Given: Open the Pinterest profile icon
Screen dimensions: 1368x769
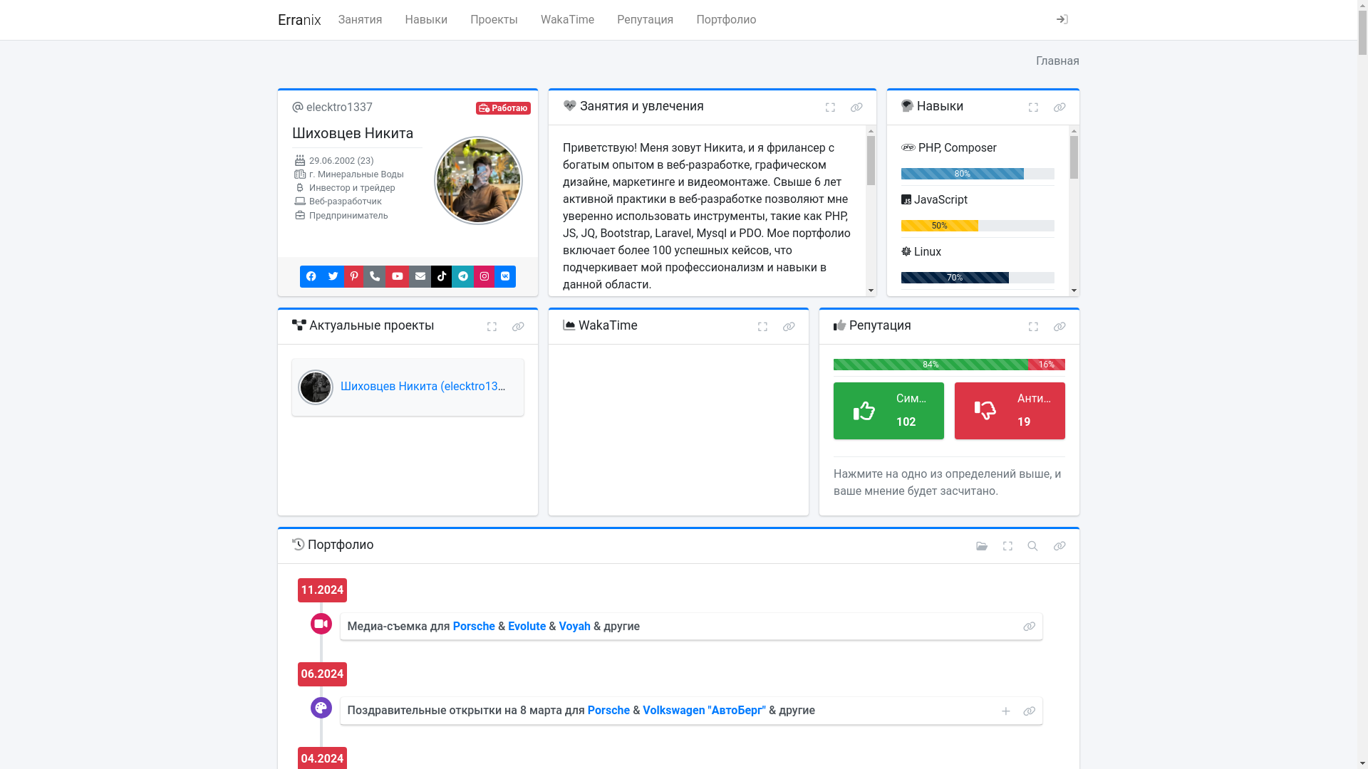Looking at the screenshot, I should pos(354,276).
